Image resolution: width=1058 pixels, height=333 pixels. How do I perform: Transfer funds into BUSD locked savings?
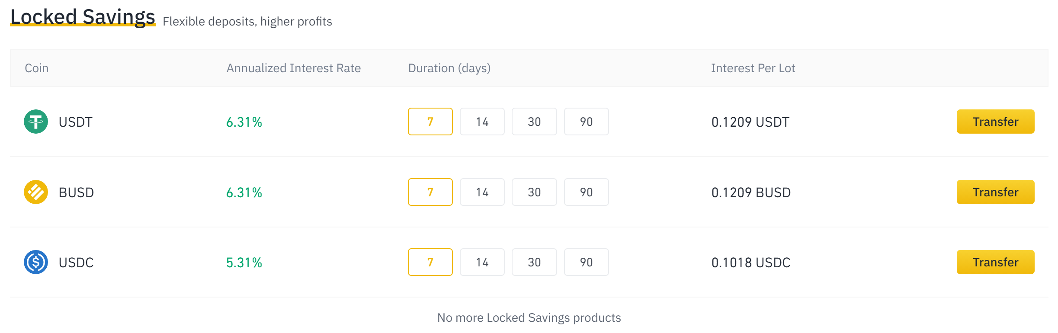995,192
